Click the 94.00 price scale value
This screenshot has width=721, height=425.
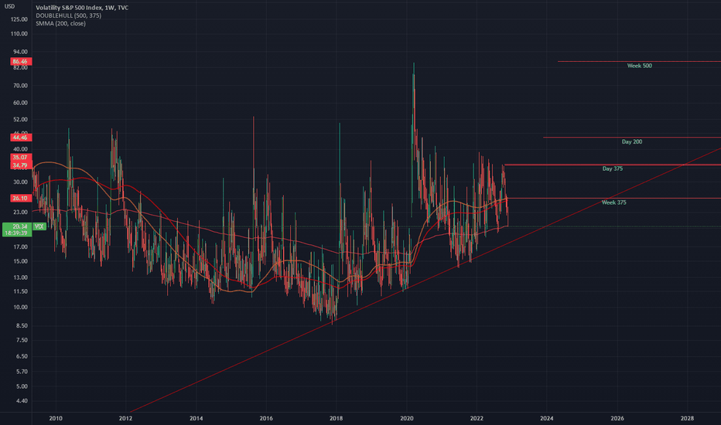click(20, 52)
